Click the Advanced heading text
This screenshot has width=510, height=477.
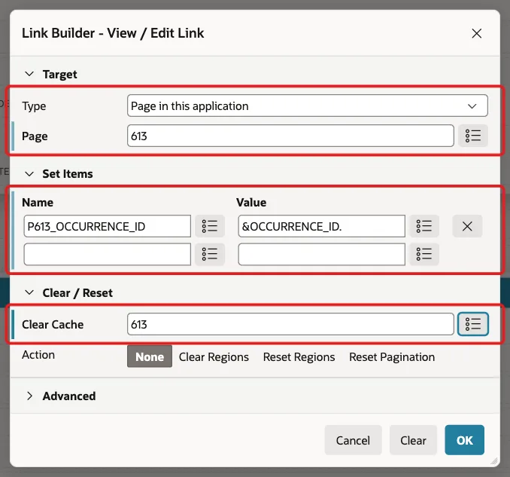pos(69,396)
